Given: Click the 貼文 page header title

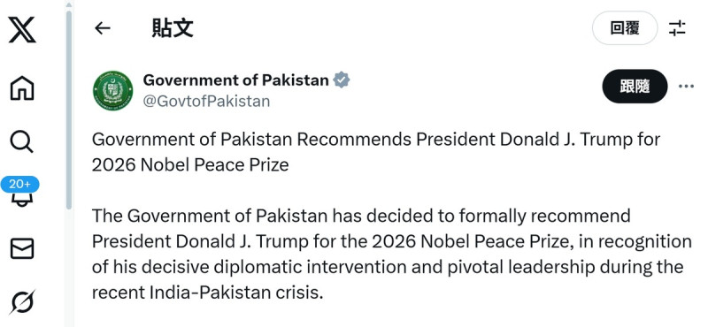Looking at the screenshot, I should pos(173,28).
